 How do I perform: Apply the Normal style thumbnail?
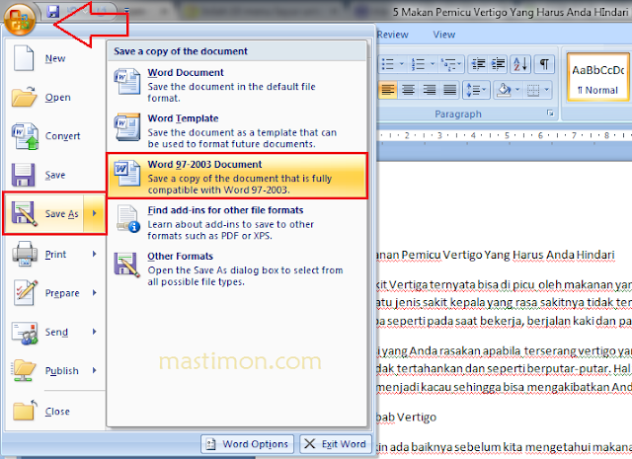click(598, 77)
